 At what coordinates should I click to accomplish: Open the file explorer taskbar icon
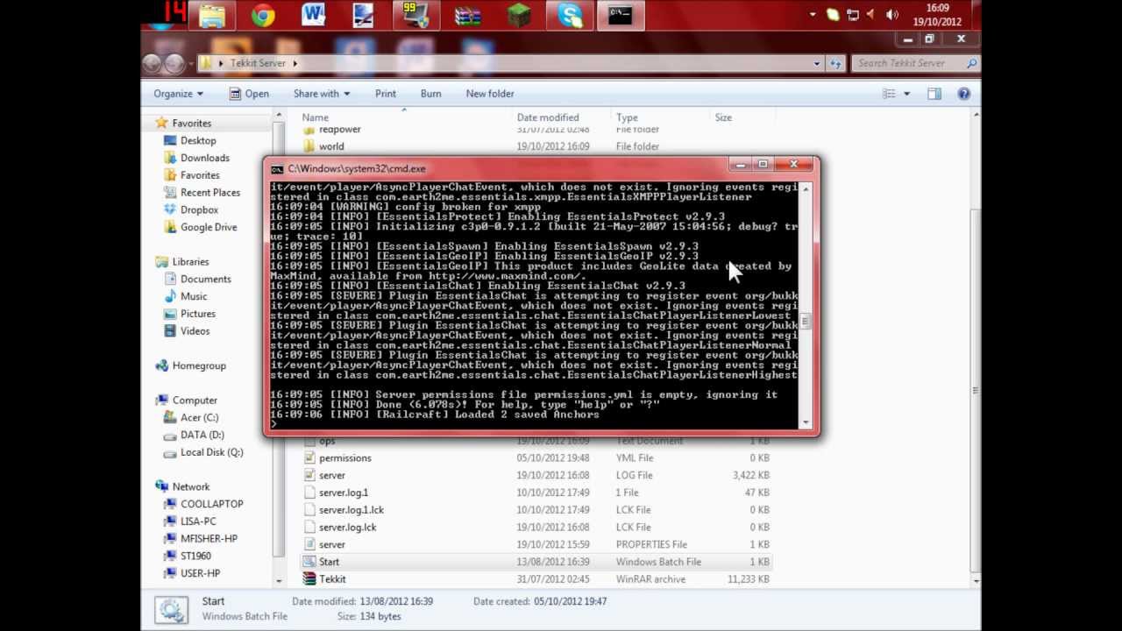tap(212, 16)
